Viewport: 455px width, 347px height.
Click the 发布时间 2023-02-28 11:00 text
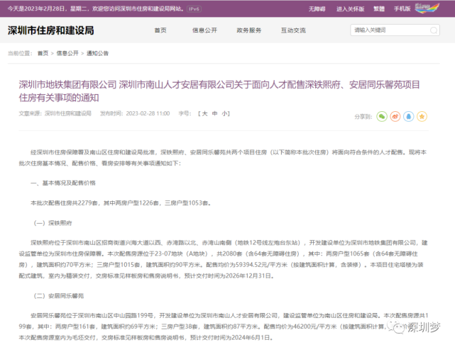(135, 113)
